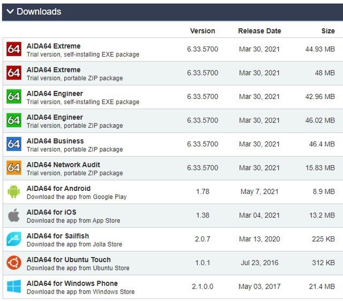Click the Jolla Sailfish icon
343x301 pixels.
(14, 239)
